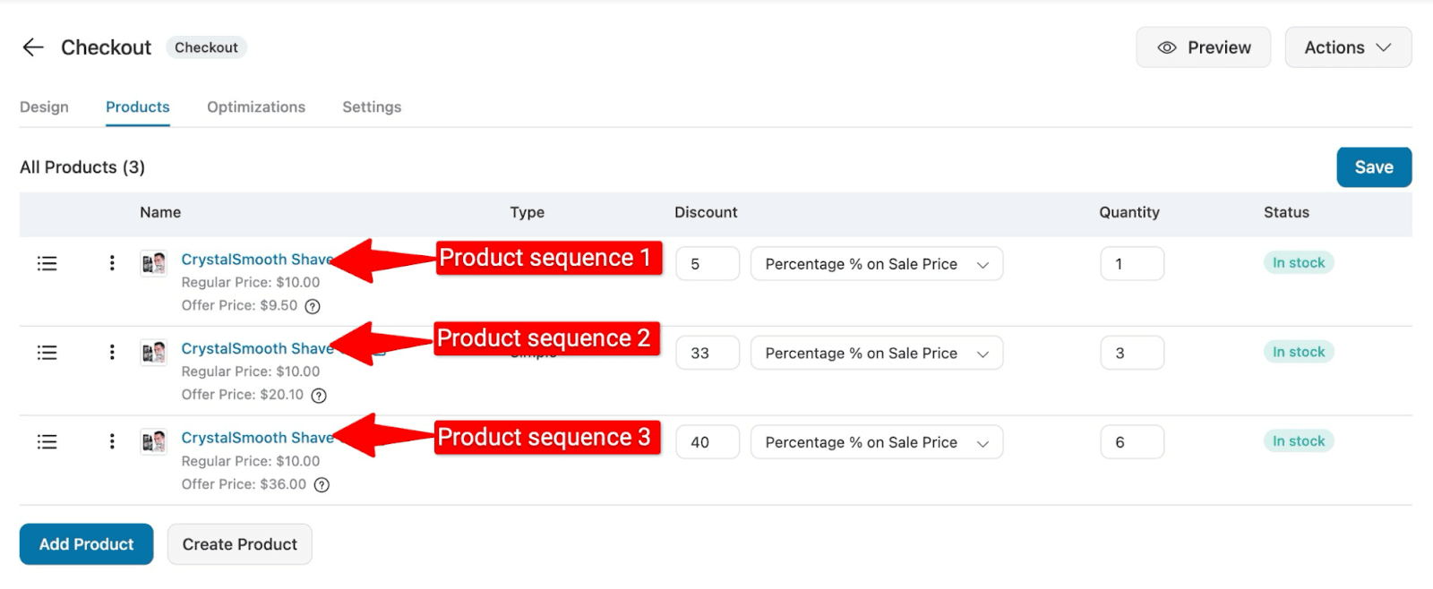
Task: Click the Create Product button
Action: (239, 544)
